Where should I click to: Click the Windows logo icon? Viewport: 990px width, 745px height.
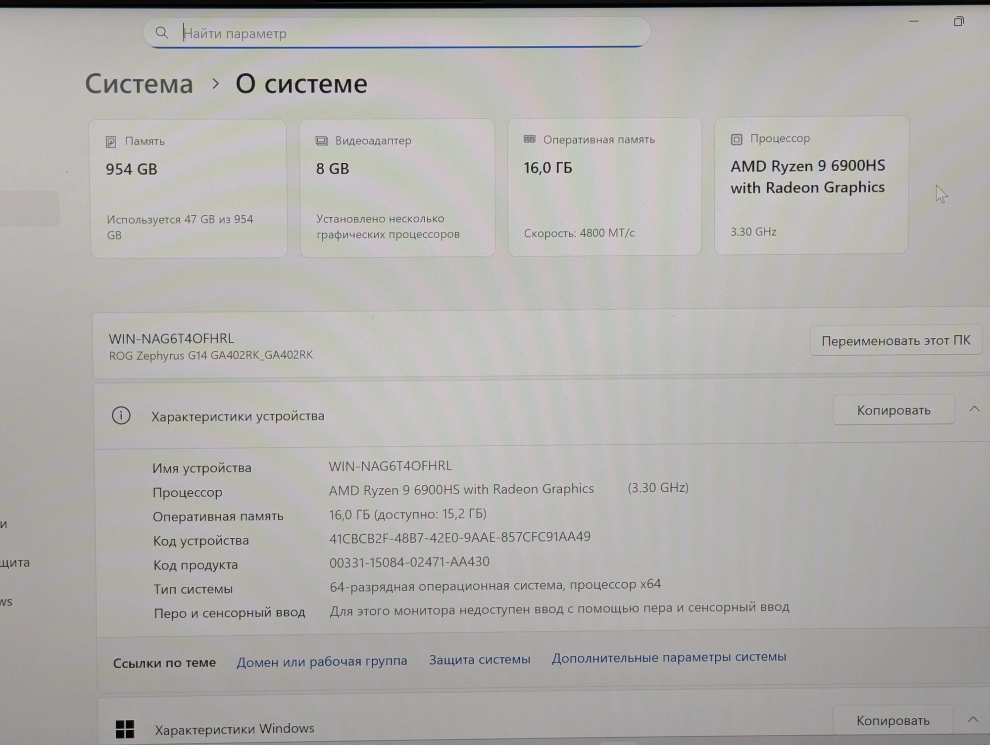(125, 729)
